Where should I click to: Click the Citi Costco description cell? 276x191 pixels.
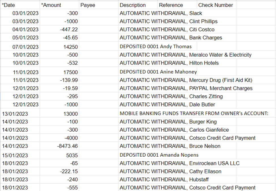coord(167,30)
